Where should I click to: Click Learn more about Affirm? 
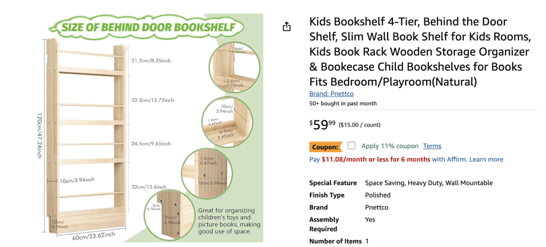486,159
